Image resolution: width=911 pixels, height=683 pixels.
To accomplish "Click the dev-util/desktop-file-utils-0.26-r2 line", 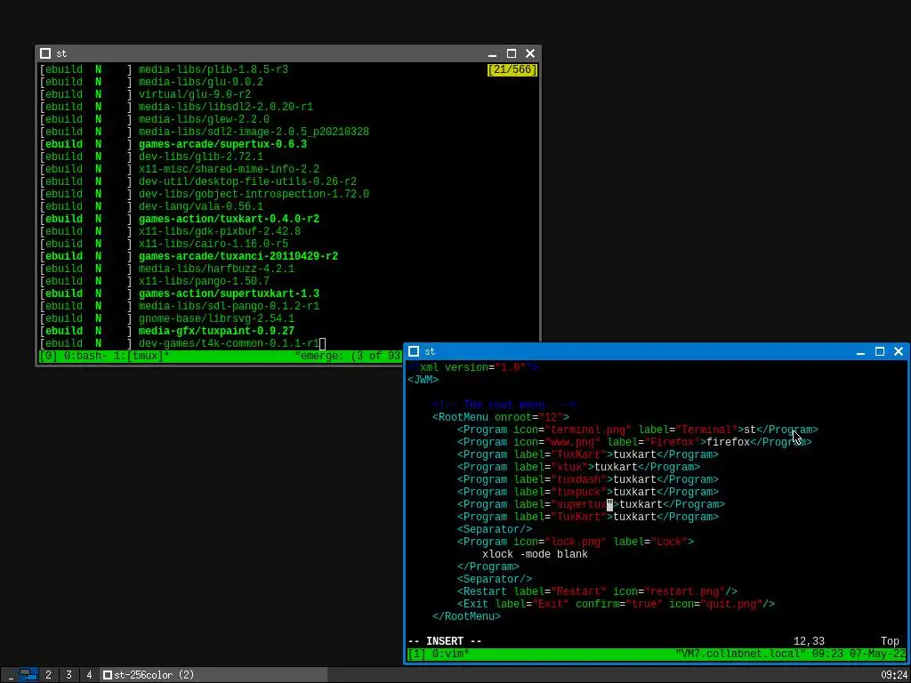I will click(247, 181).
